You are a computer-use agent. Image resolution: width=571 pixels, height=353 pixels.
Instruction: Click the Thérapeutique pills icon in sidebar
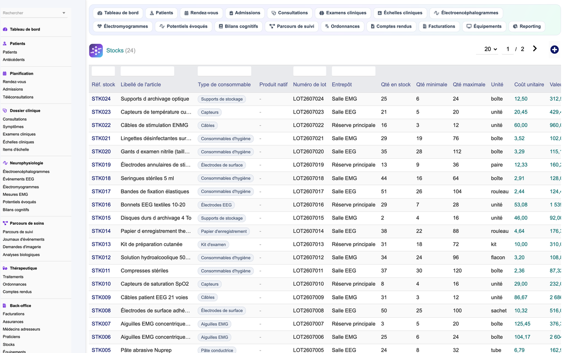point(5,268)
